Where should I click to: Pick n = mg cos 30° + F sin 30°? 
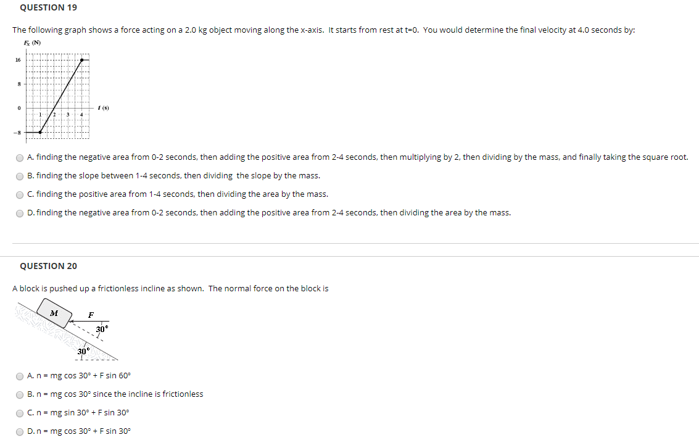[20, 432]
